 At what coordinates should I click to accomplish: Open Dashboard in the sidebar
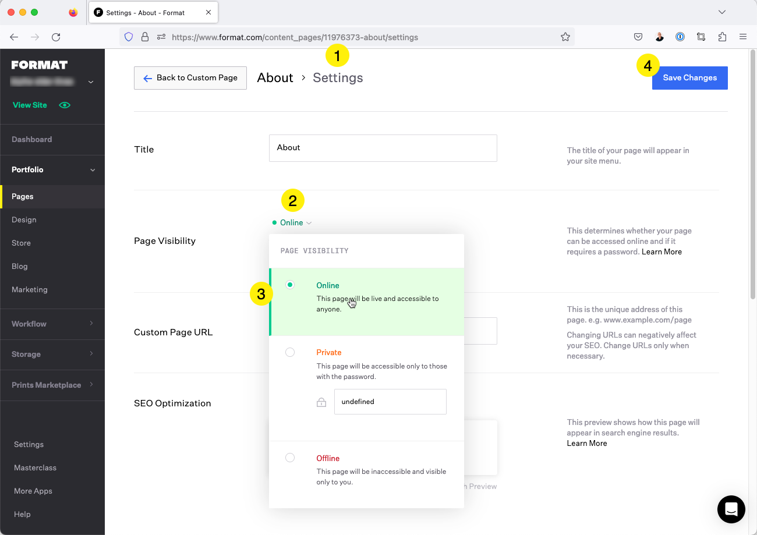tap(31, 139)
